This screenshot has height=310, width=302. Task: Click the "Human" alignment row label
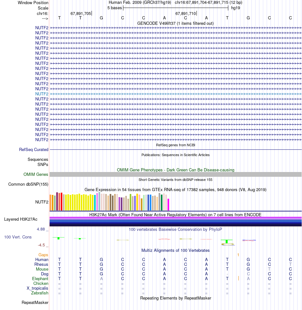pyautogui.click(x=42, y=259)
